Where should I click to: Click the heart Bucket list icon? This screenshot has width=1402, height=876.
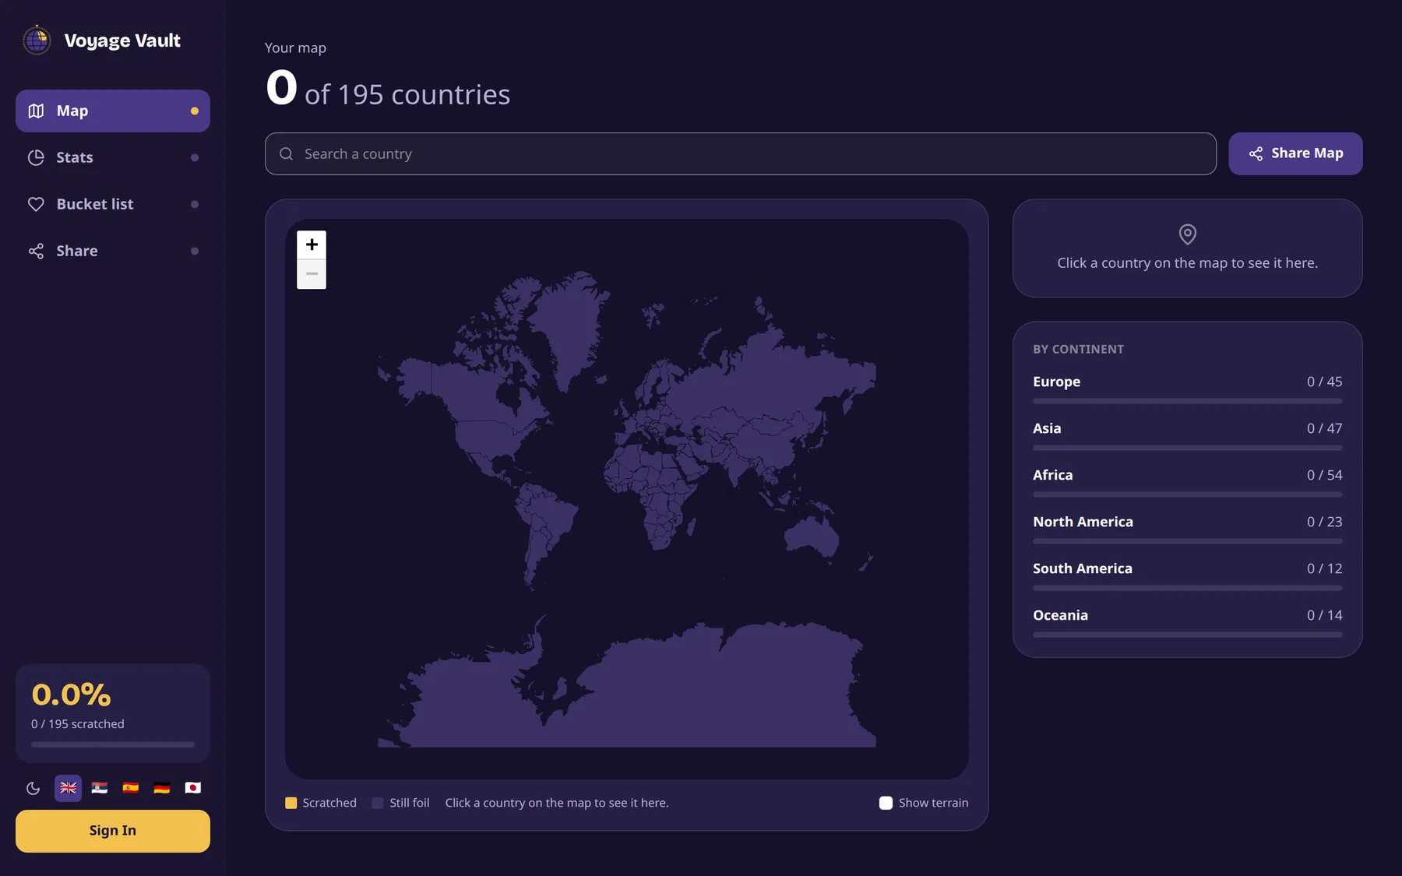click(36, 204)
